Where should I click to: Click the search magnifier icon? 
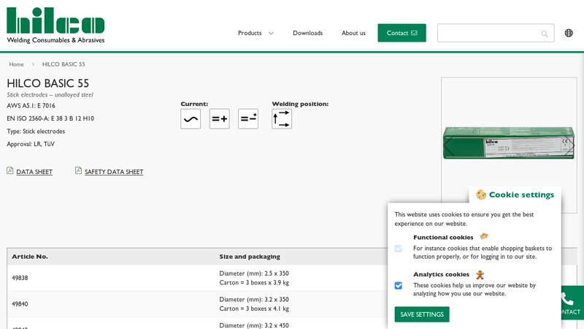(x=545, y=34)
